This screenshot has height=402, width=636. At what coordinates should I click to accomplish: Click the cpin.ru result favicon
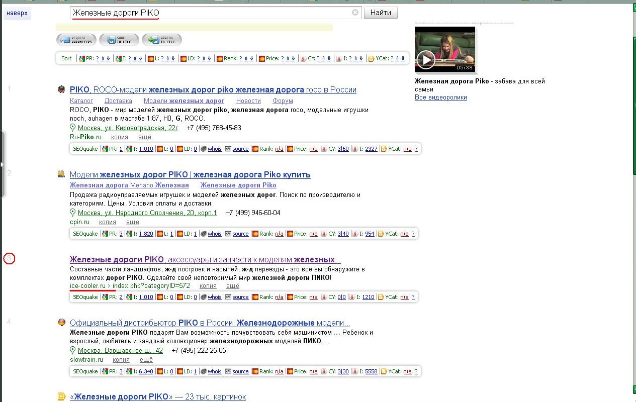[x=61, y=174]
